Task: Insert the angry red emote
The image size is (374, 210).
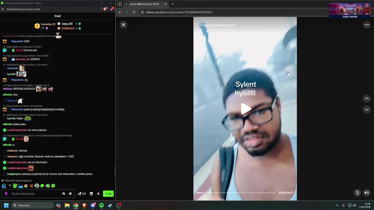Action: coord(32,186)
